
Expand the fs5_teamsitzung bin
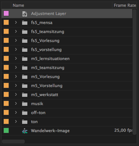[x=16, y=32]
